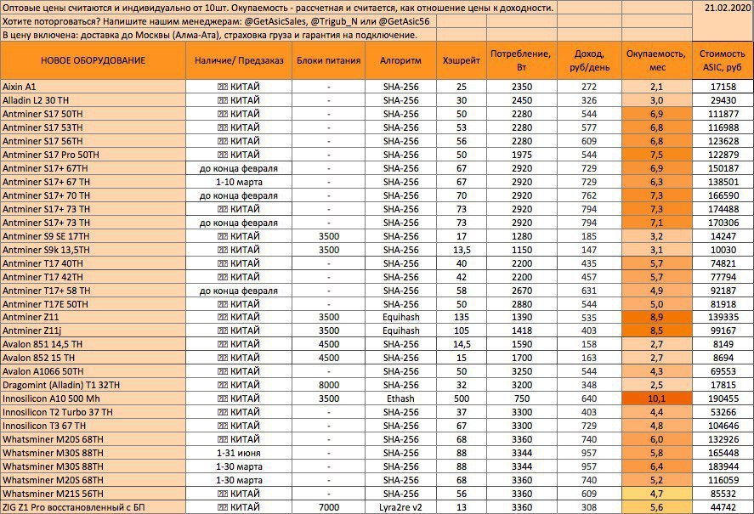Select the 'Innosilicon A10 500 Mh' cell
The width and height of the screenshot is (754, 514).
tap(93, 398)
